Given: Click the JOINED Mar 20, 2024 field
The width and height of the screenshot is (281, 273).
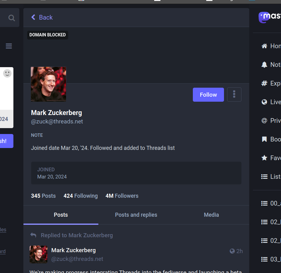Looking at the screenshot, I should click(136, 173).
